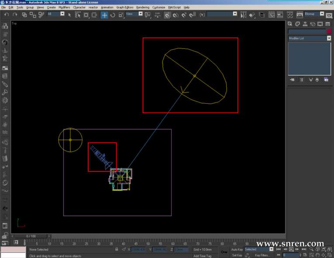The width and height of the screenshot is (334, 258).
Task: Switch to the Utilities command panel tab
Action: (x=328, y=24)
